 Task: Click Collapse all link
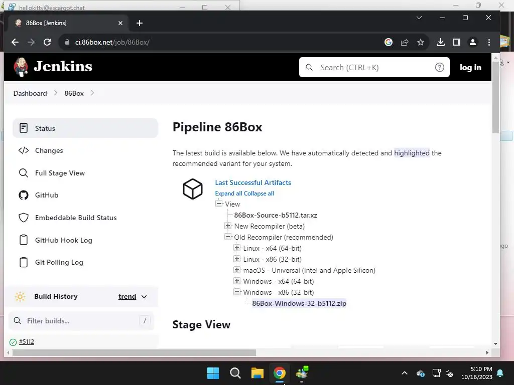(x=259, y=194)
